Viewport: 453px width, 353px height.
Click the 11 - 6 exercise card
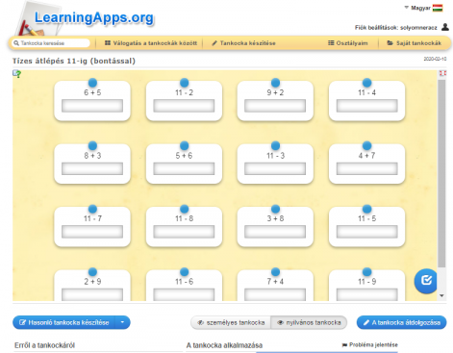(x=184, y=286)
